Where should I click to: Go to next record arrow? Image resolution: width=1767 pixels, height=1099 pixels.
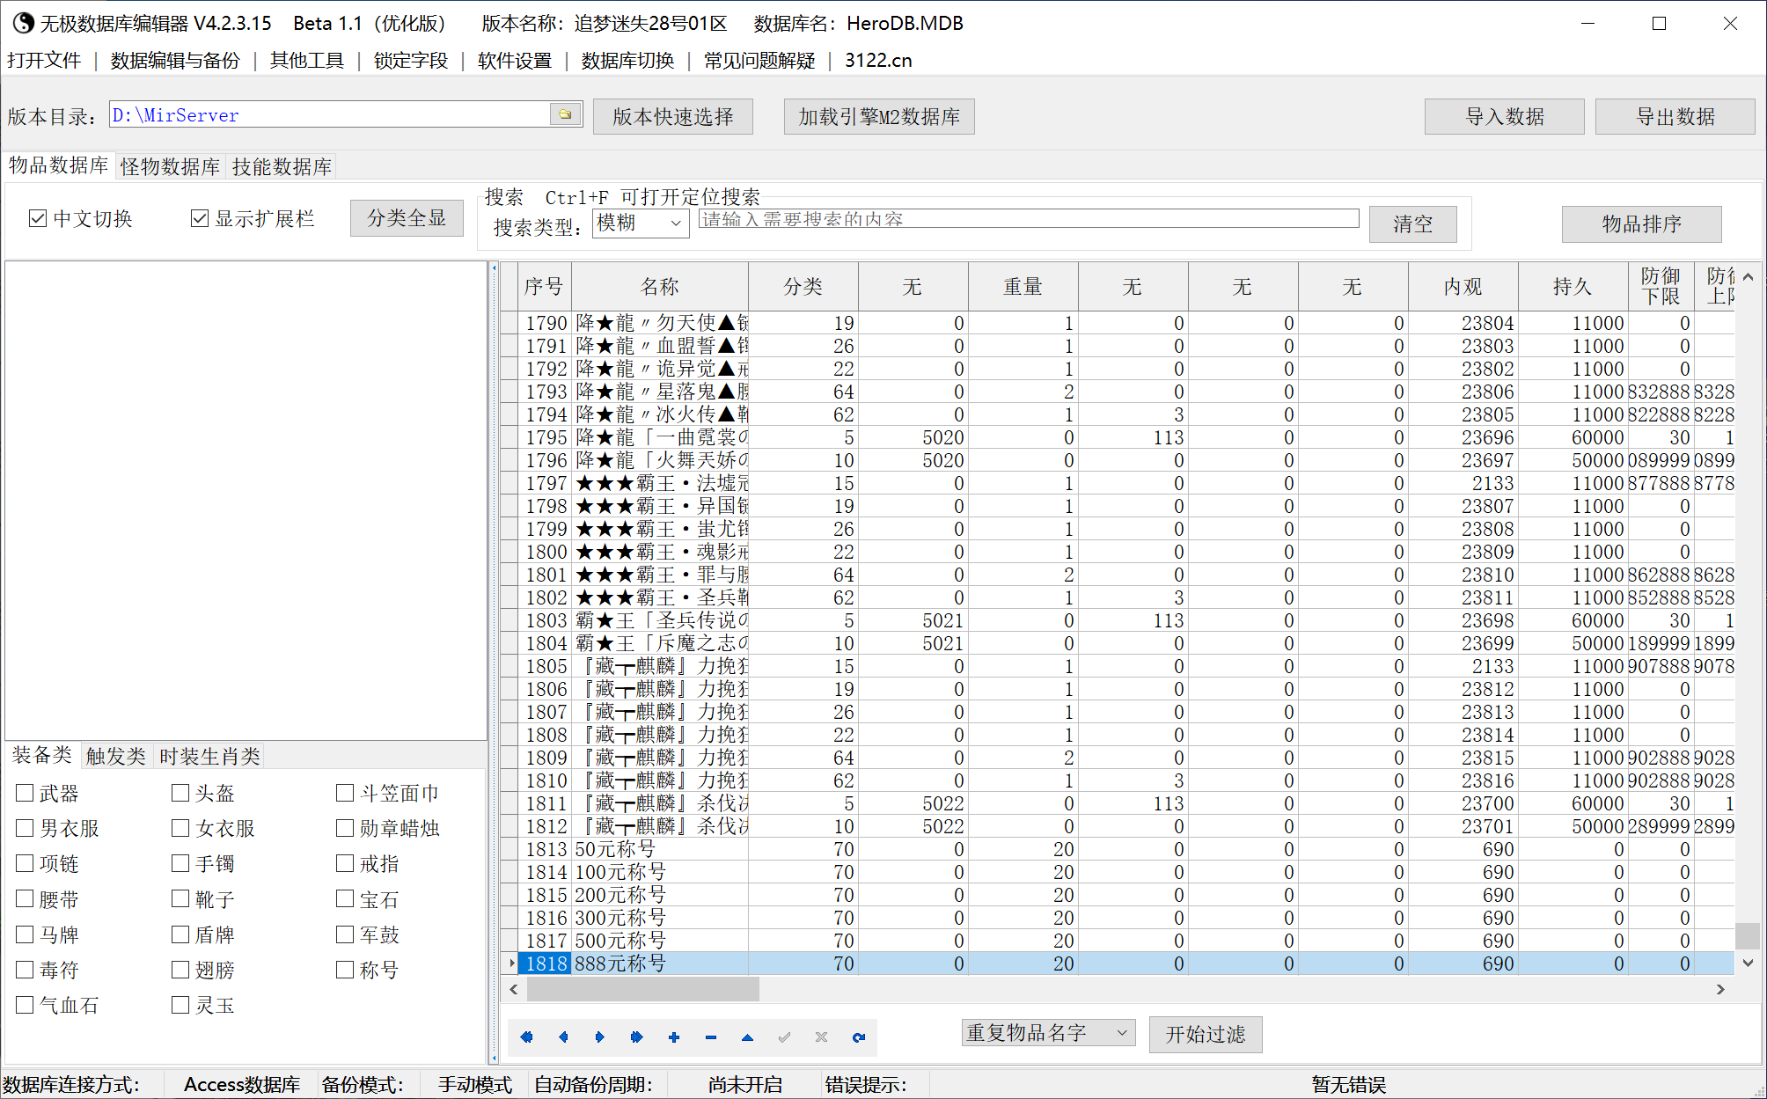[x=600, y=1037]
